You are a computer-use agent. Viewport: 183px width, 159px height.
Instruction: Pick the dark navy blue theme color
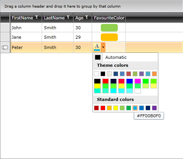(116, 74)
